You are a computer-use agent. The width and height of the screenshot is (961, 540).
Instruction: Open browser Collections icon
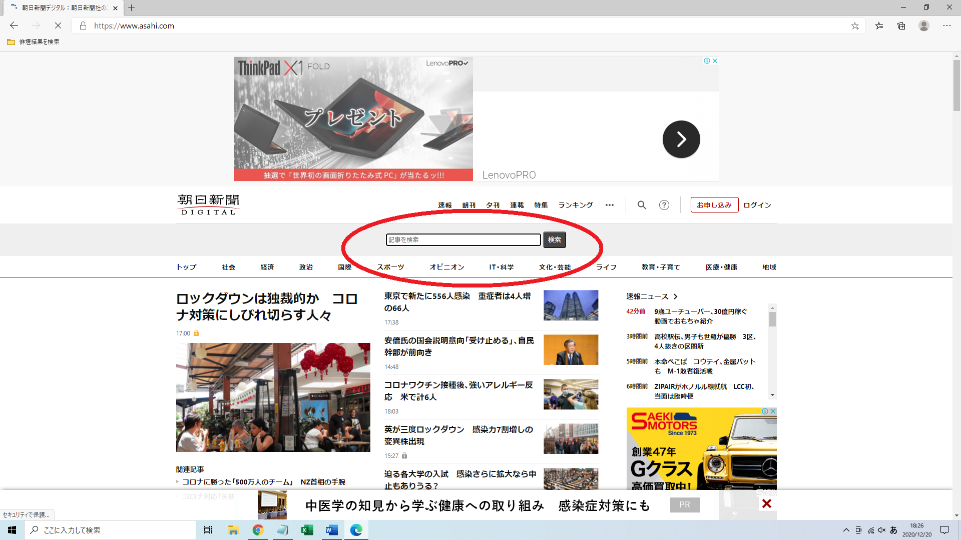point(901,26)
